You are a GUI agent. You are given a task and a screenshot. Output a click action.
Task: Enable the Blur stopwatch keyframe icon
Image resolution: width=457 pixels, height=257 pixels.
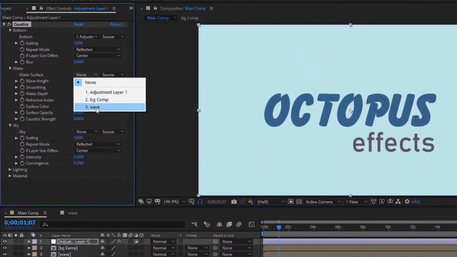(x=22, y=62)
